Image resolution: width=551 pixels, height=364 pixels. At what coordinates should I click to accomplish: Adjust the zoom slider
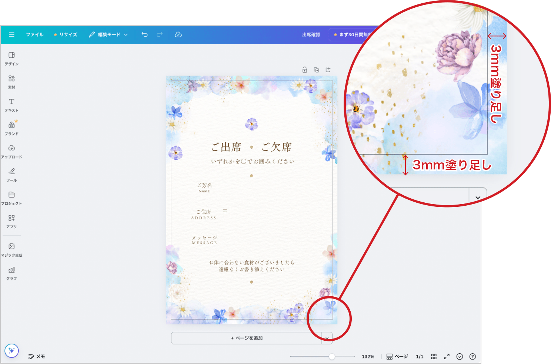[332, 356]
